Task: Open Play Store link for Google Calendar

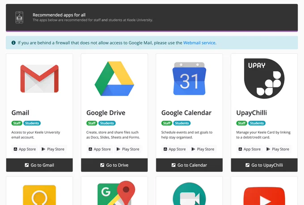Action: click(x=203, y=149)
